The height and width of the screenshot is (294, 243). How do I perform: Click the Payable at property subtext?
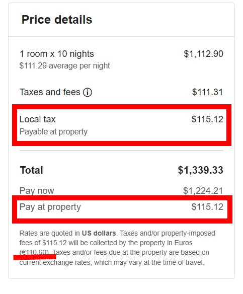click(x=54, y=131)
